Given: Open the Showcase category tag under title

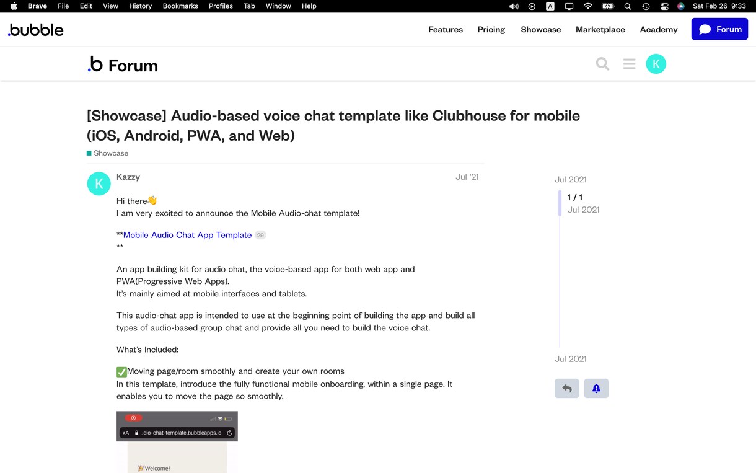Looking at the screenshot, I should coord(108,153).
